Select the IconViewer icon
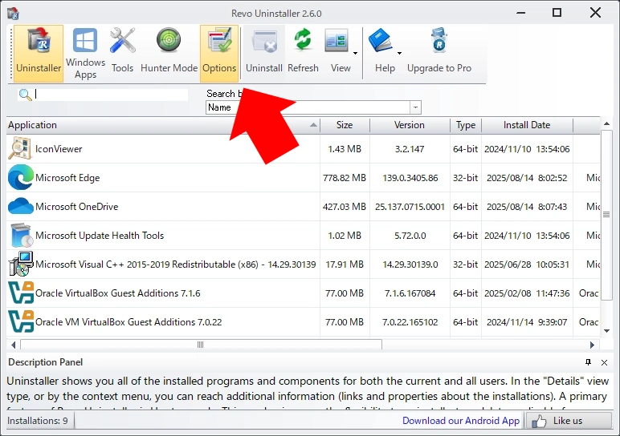Screen dimensions: 620x436 coord(20,149)
